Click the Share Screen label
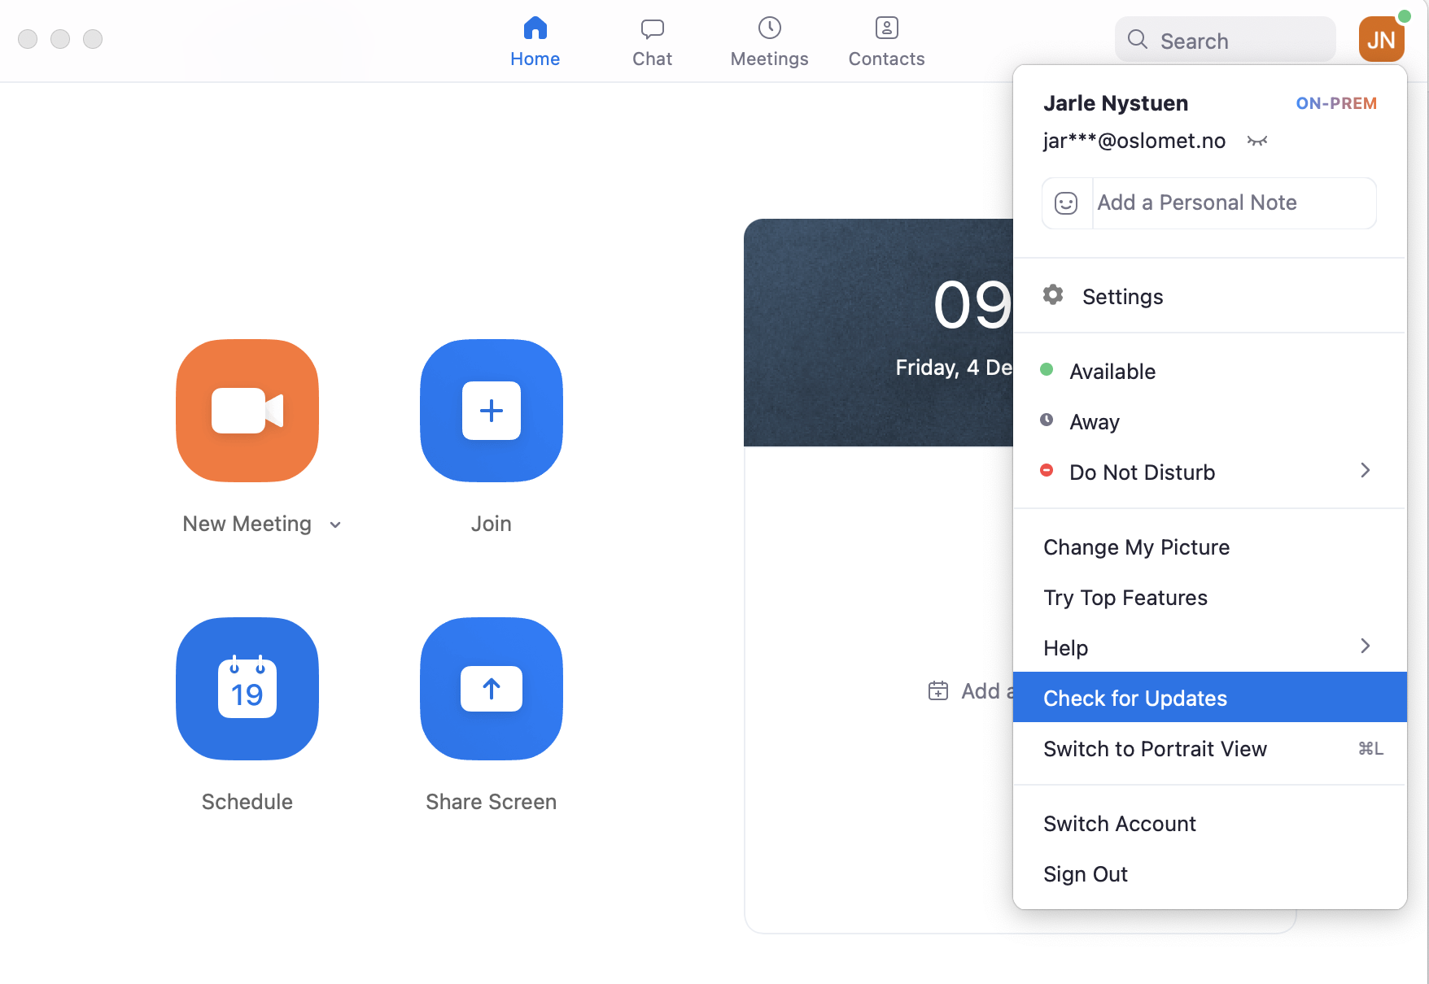The width and height of the screenshot is (1429, 984). coord(492,803)
